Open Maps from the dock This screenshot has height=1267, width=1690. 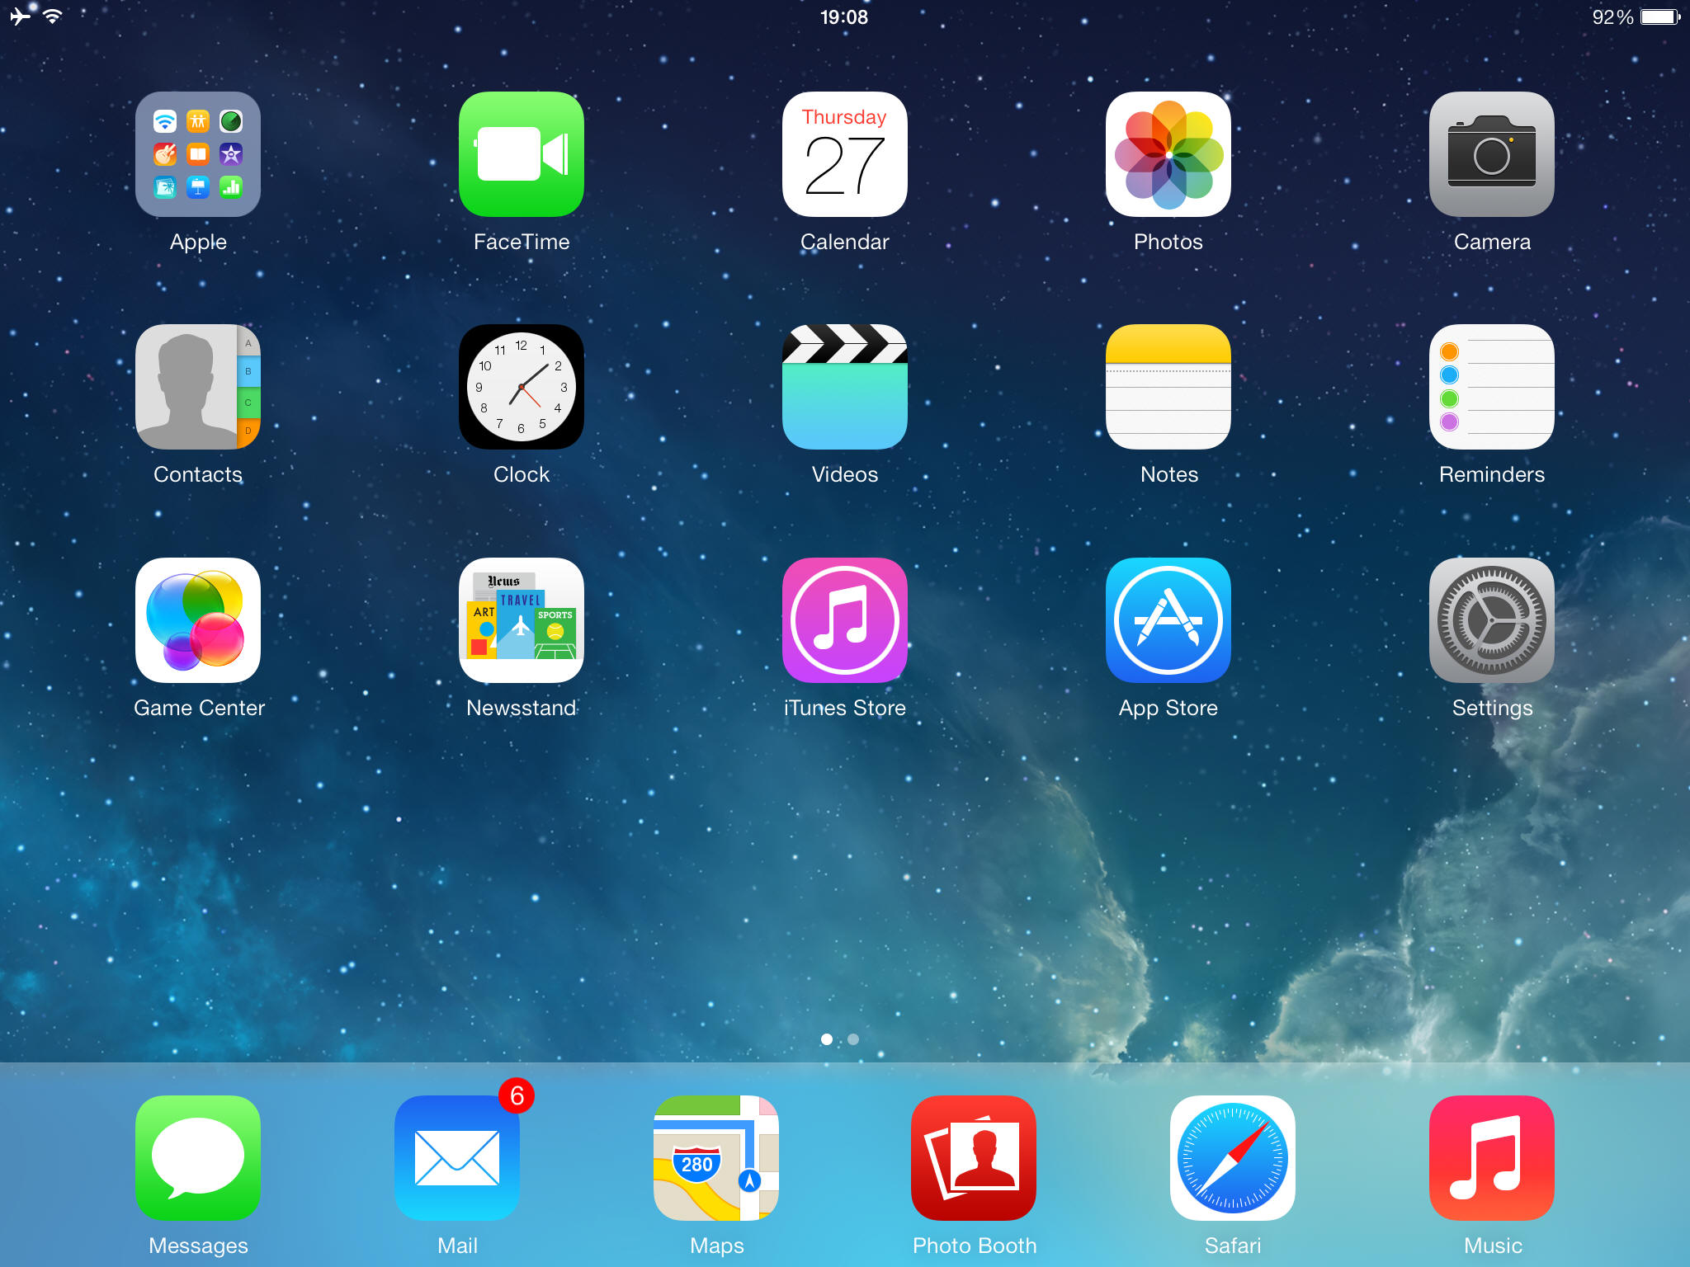(x=715, y=1158)
